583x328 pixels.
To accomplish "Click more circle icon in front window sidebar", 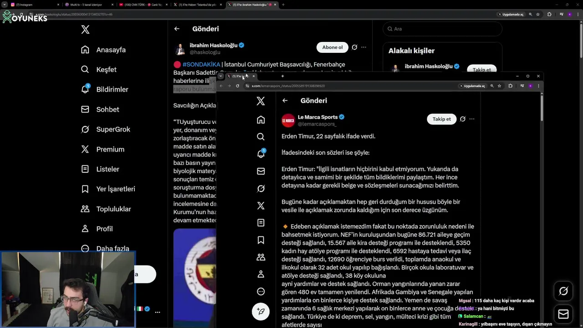I will (261, 292).
